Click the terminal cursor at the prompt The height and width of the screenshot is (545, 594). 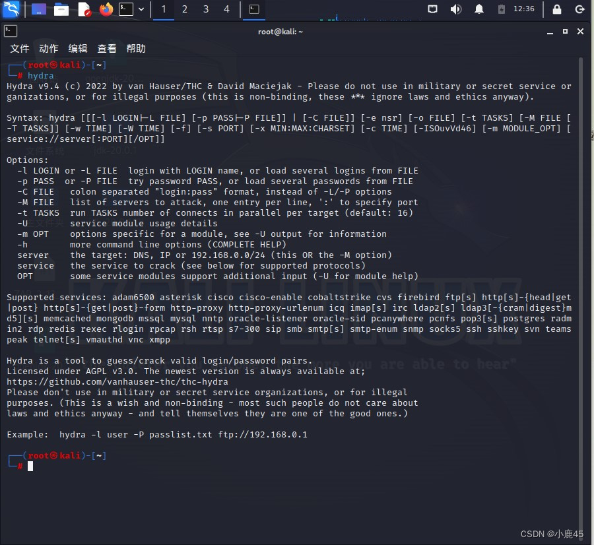coord(30,466)
